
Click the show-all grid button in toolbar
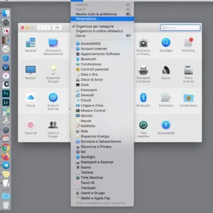[57, 28]
